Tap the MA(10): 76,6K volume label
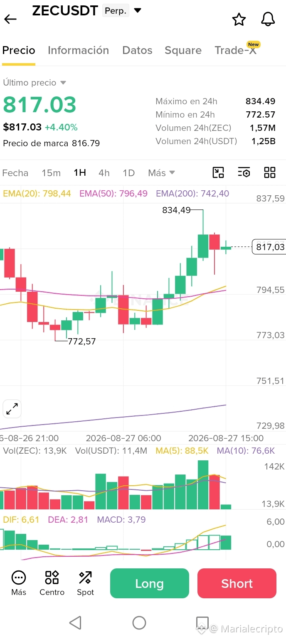The image size is (286, 639). coord(246,451)
